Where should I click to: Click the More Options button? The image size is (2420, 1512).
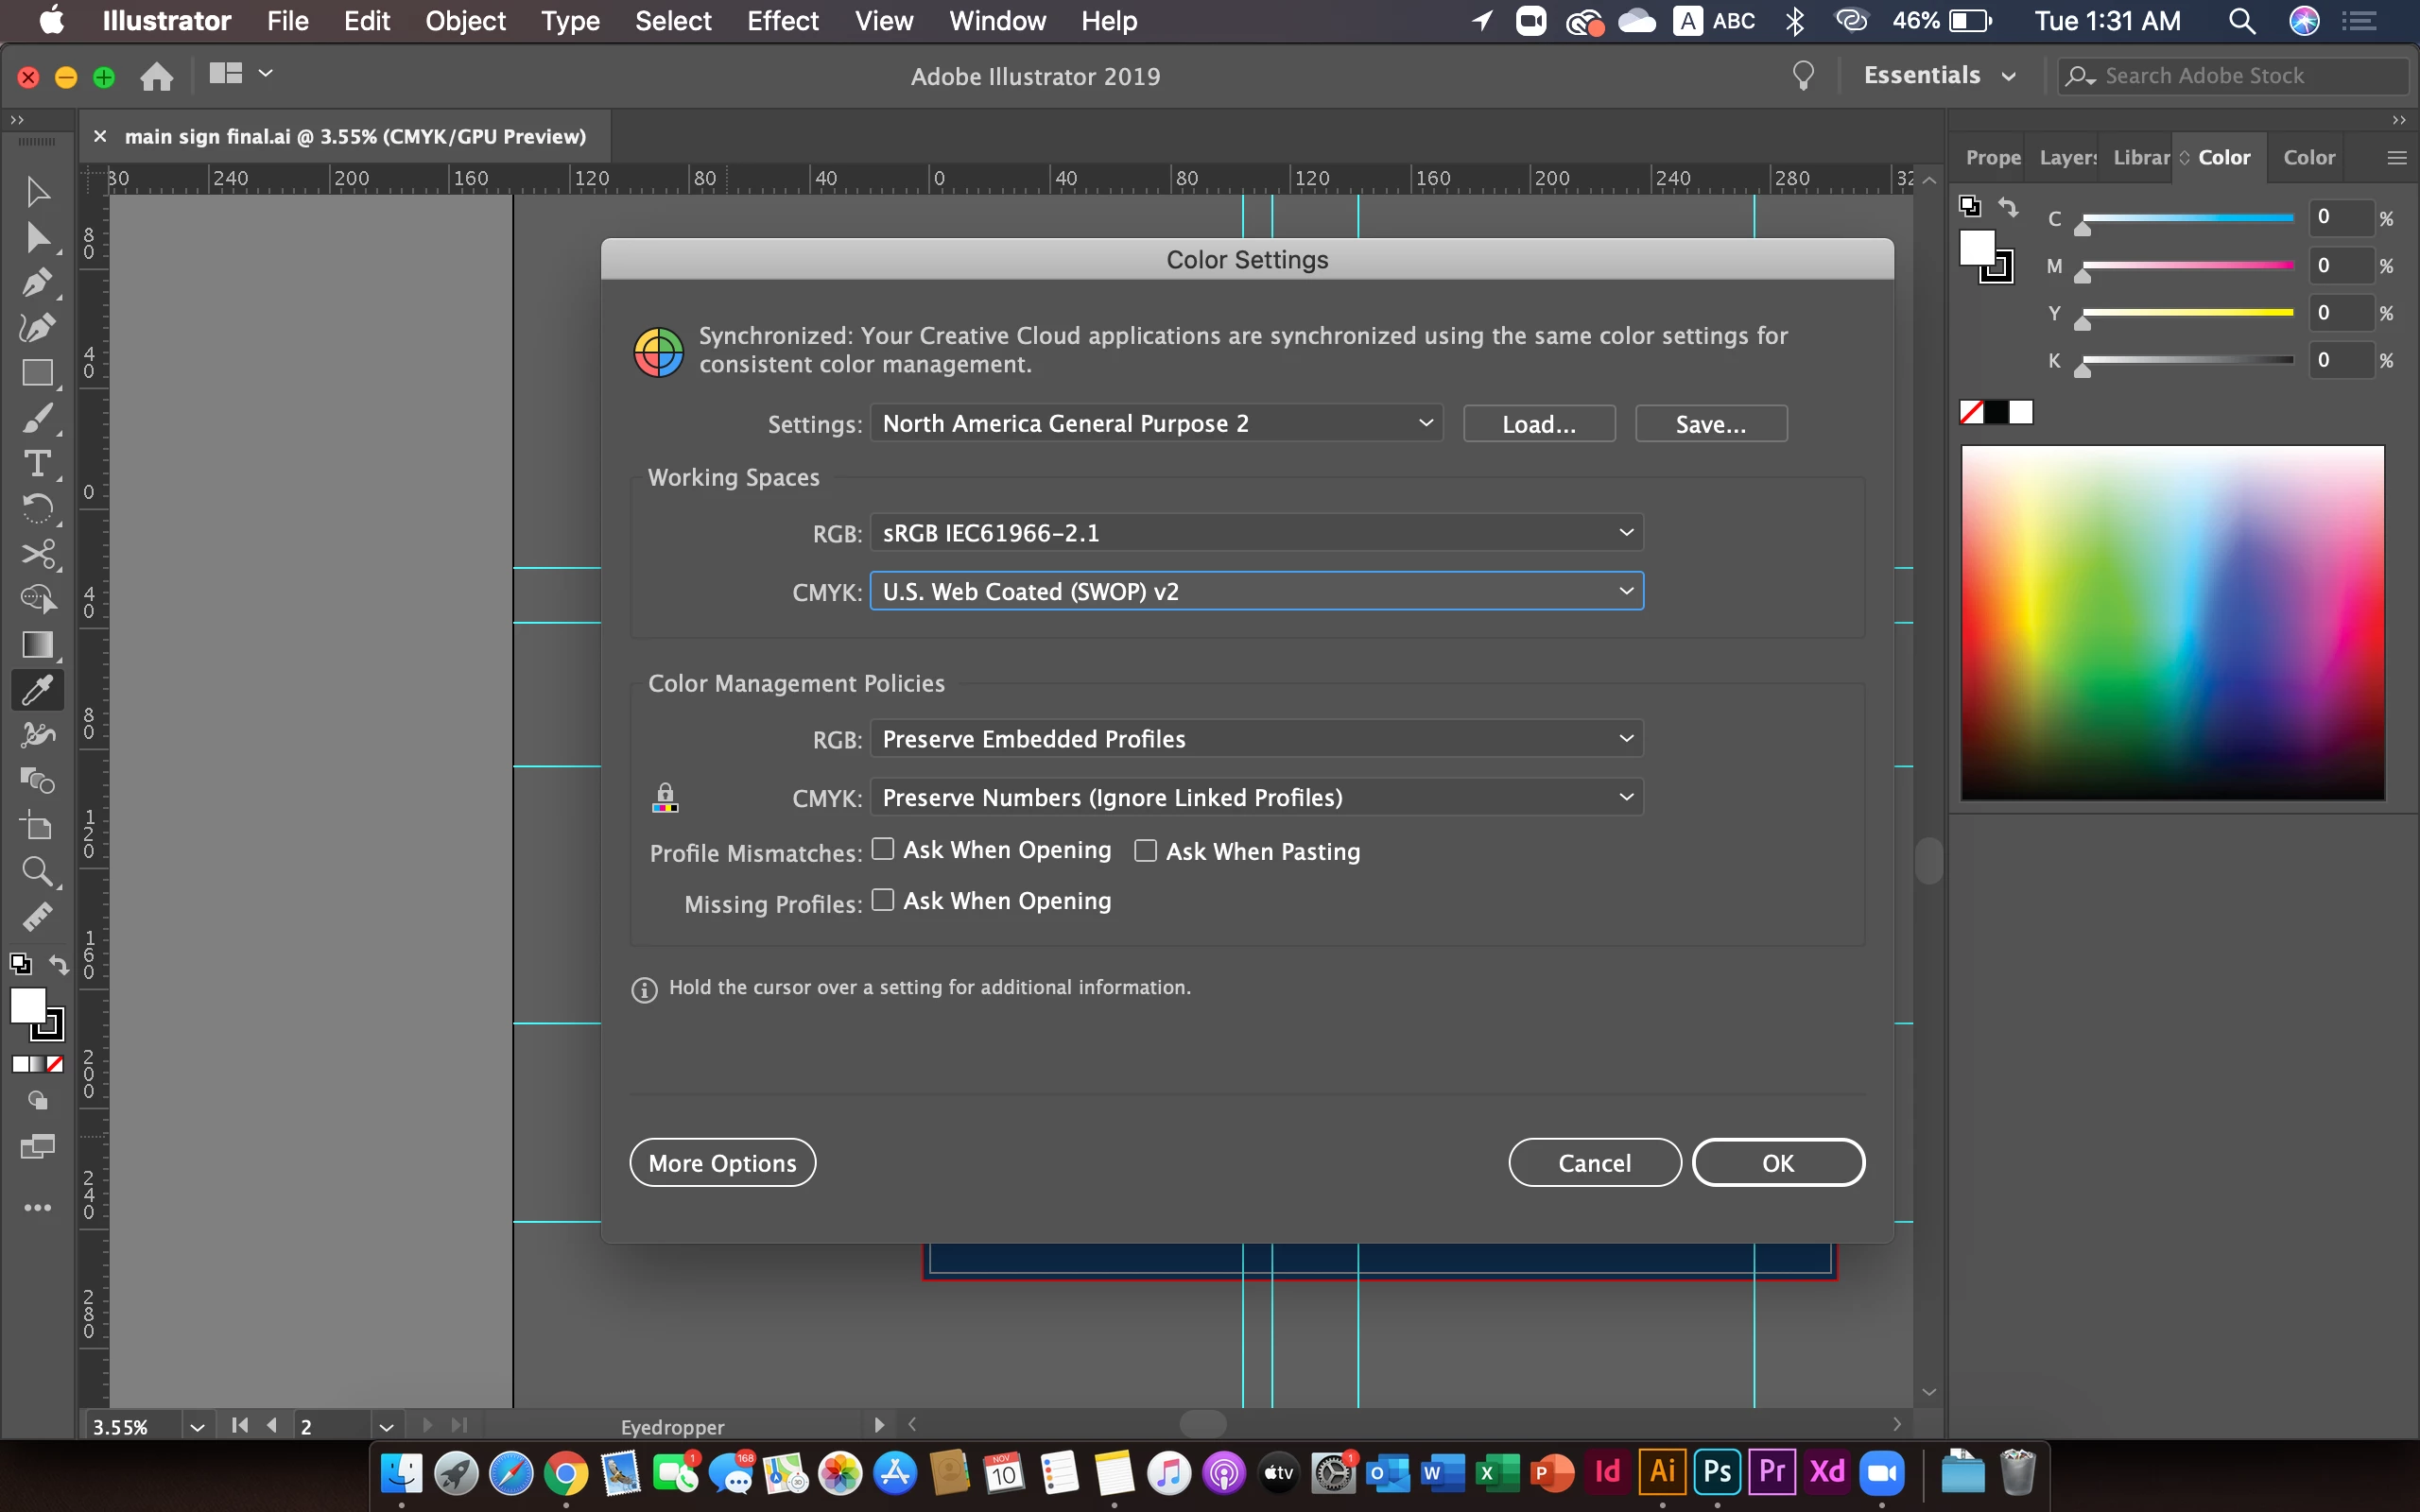click(722, 1162)
